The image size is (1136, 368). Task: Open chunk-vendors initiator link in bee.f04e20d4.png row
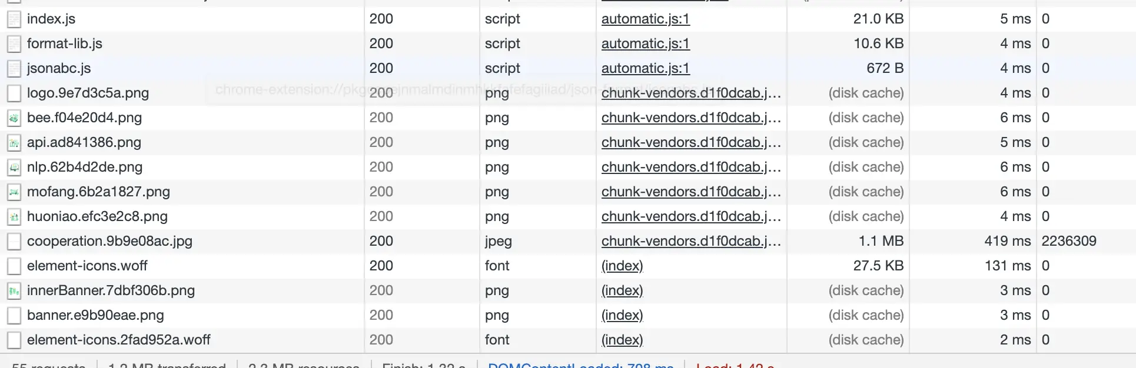[691, 118]
